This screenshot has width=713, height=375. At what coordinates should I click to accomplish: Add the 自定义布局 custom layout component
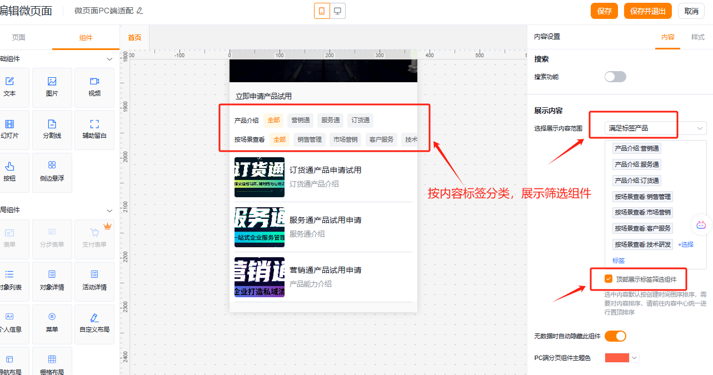pyautogui.click(x=94, y=323)
